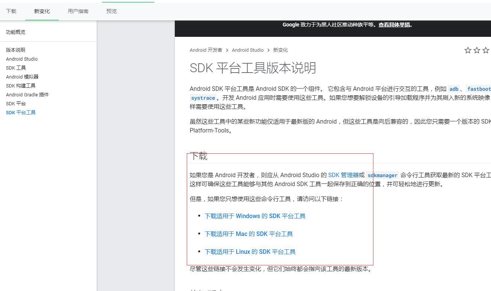491x291 pixels.
Task: Switch to the 预览 tab
Action: 111,11
